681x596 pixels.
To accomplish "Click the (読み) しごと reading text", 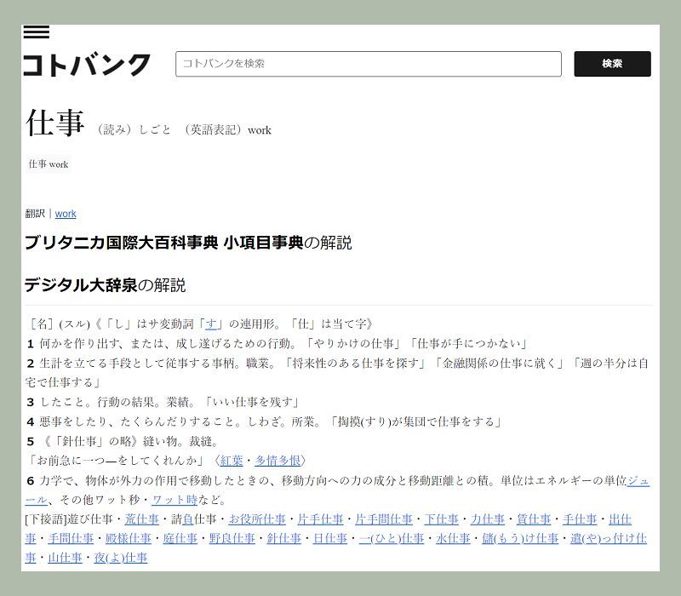I will coord(133,130).
